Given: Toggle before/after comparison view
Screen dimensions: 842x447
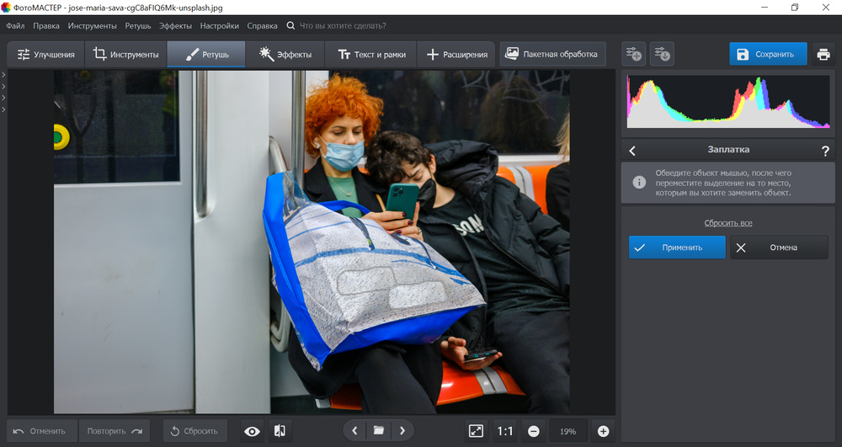Looking at the screenshot, I should click(280, 431).
